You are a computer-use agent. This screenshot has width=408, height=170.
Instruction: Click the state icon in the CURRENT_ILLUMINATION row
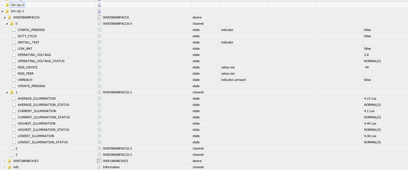click(x=99, y=111)
